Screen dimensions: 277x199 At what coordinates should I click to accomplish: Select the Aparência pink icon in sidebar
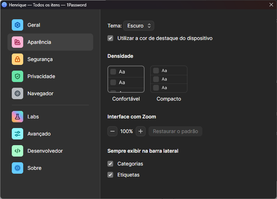[x=17, y=42]
